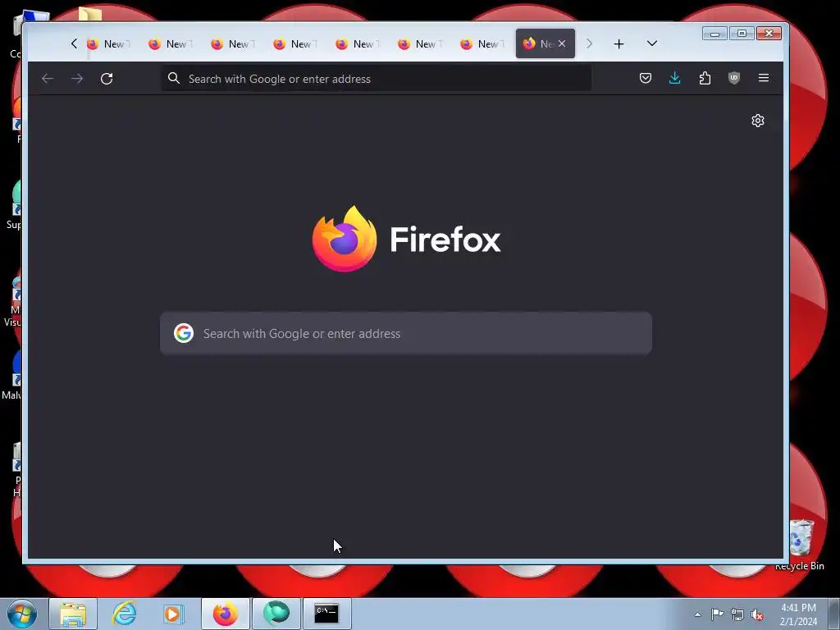Viewport: 840px width, 630px height.
Task: Minimize the Firefox window
Action: [714, 34]
